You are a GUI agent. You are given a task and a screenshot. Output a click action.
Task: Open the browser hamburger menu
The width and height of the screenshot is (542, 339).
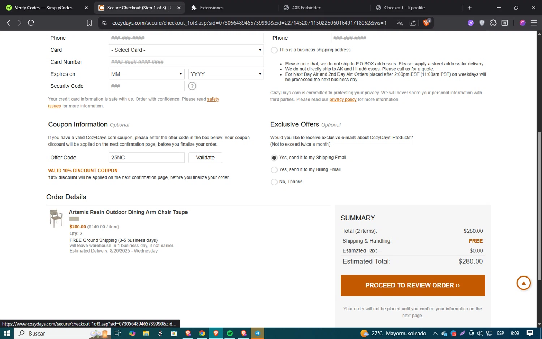[534, 23]
